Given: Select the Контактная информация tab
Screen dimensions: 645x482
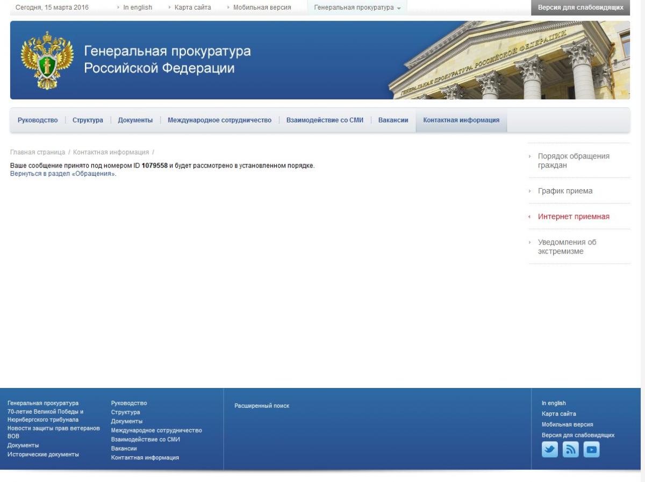Looking at the screenshot, I should pyautogui.click(x=461, y=120).
